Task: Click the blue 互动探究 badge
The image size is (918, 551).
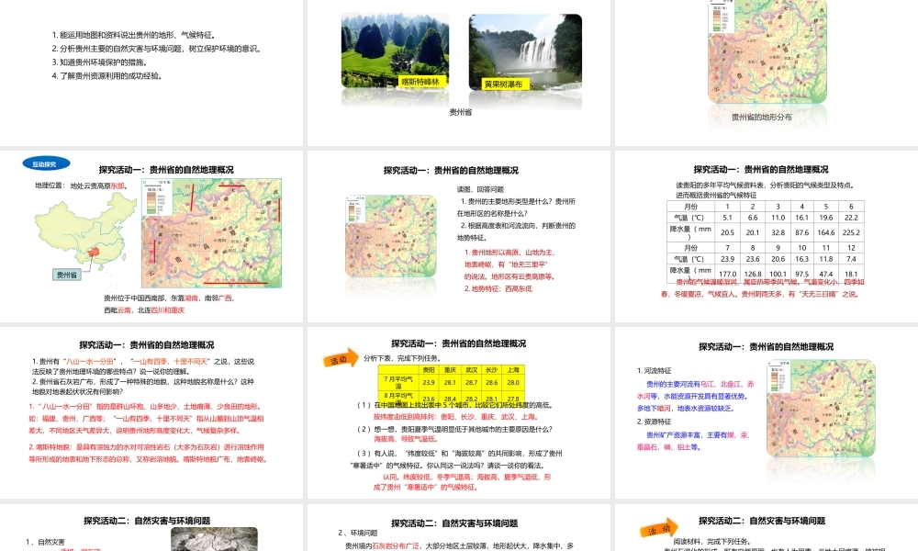Action: (46, 164)
